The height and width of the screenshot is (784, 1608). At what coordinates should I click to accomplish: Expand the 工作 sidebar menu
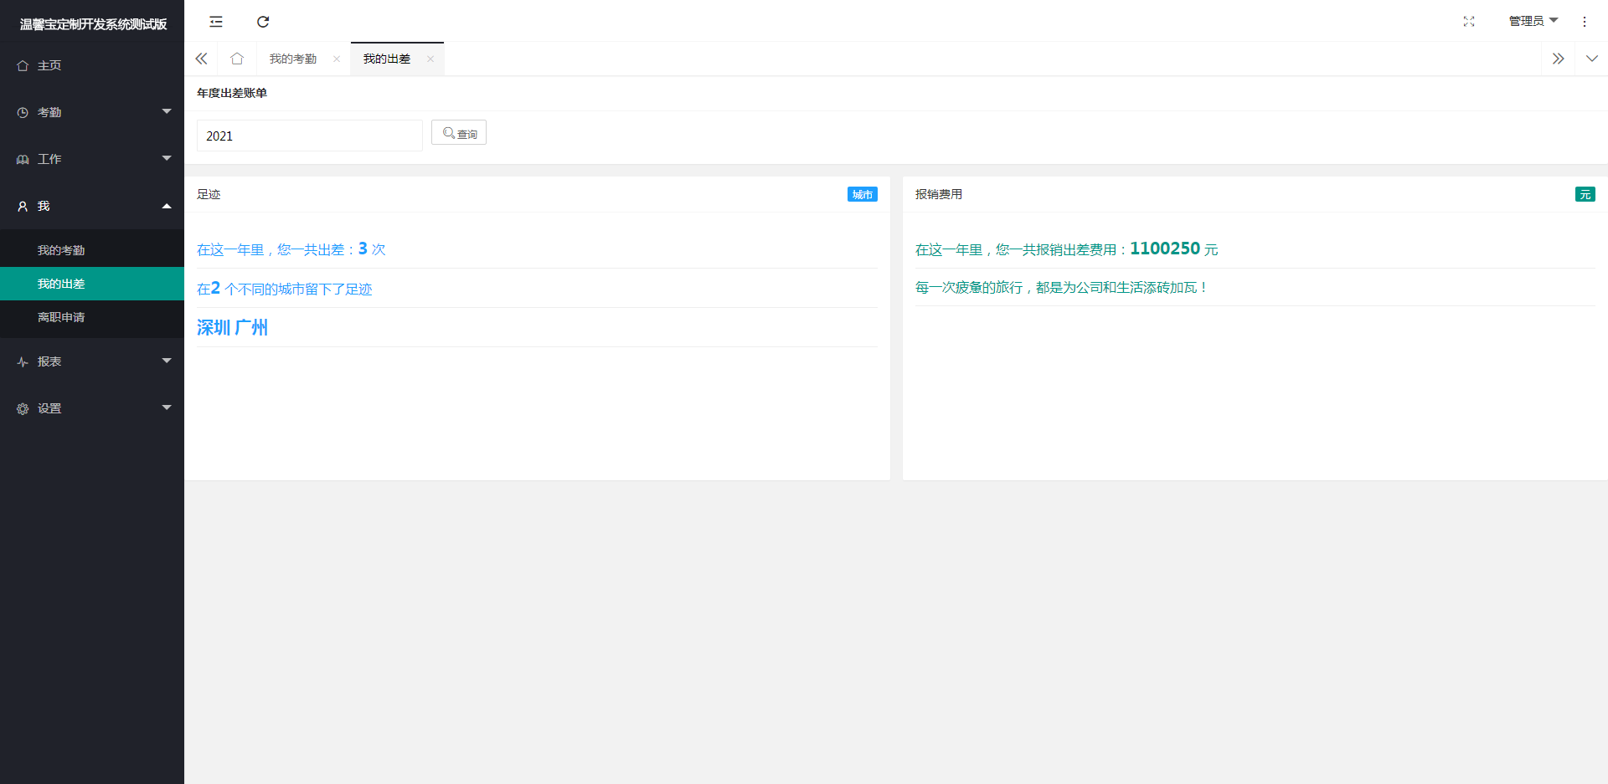[x=92, y=159]
